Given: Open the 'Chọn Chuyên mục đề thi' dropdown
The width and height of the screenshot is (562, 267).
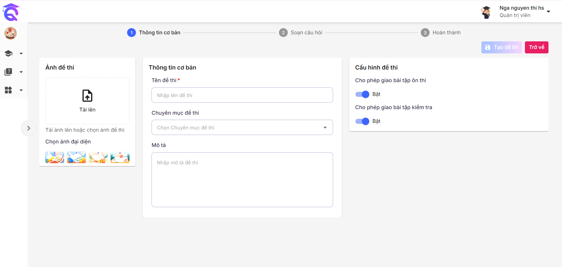Looking at the screenshot, I should tap(242, 128).
